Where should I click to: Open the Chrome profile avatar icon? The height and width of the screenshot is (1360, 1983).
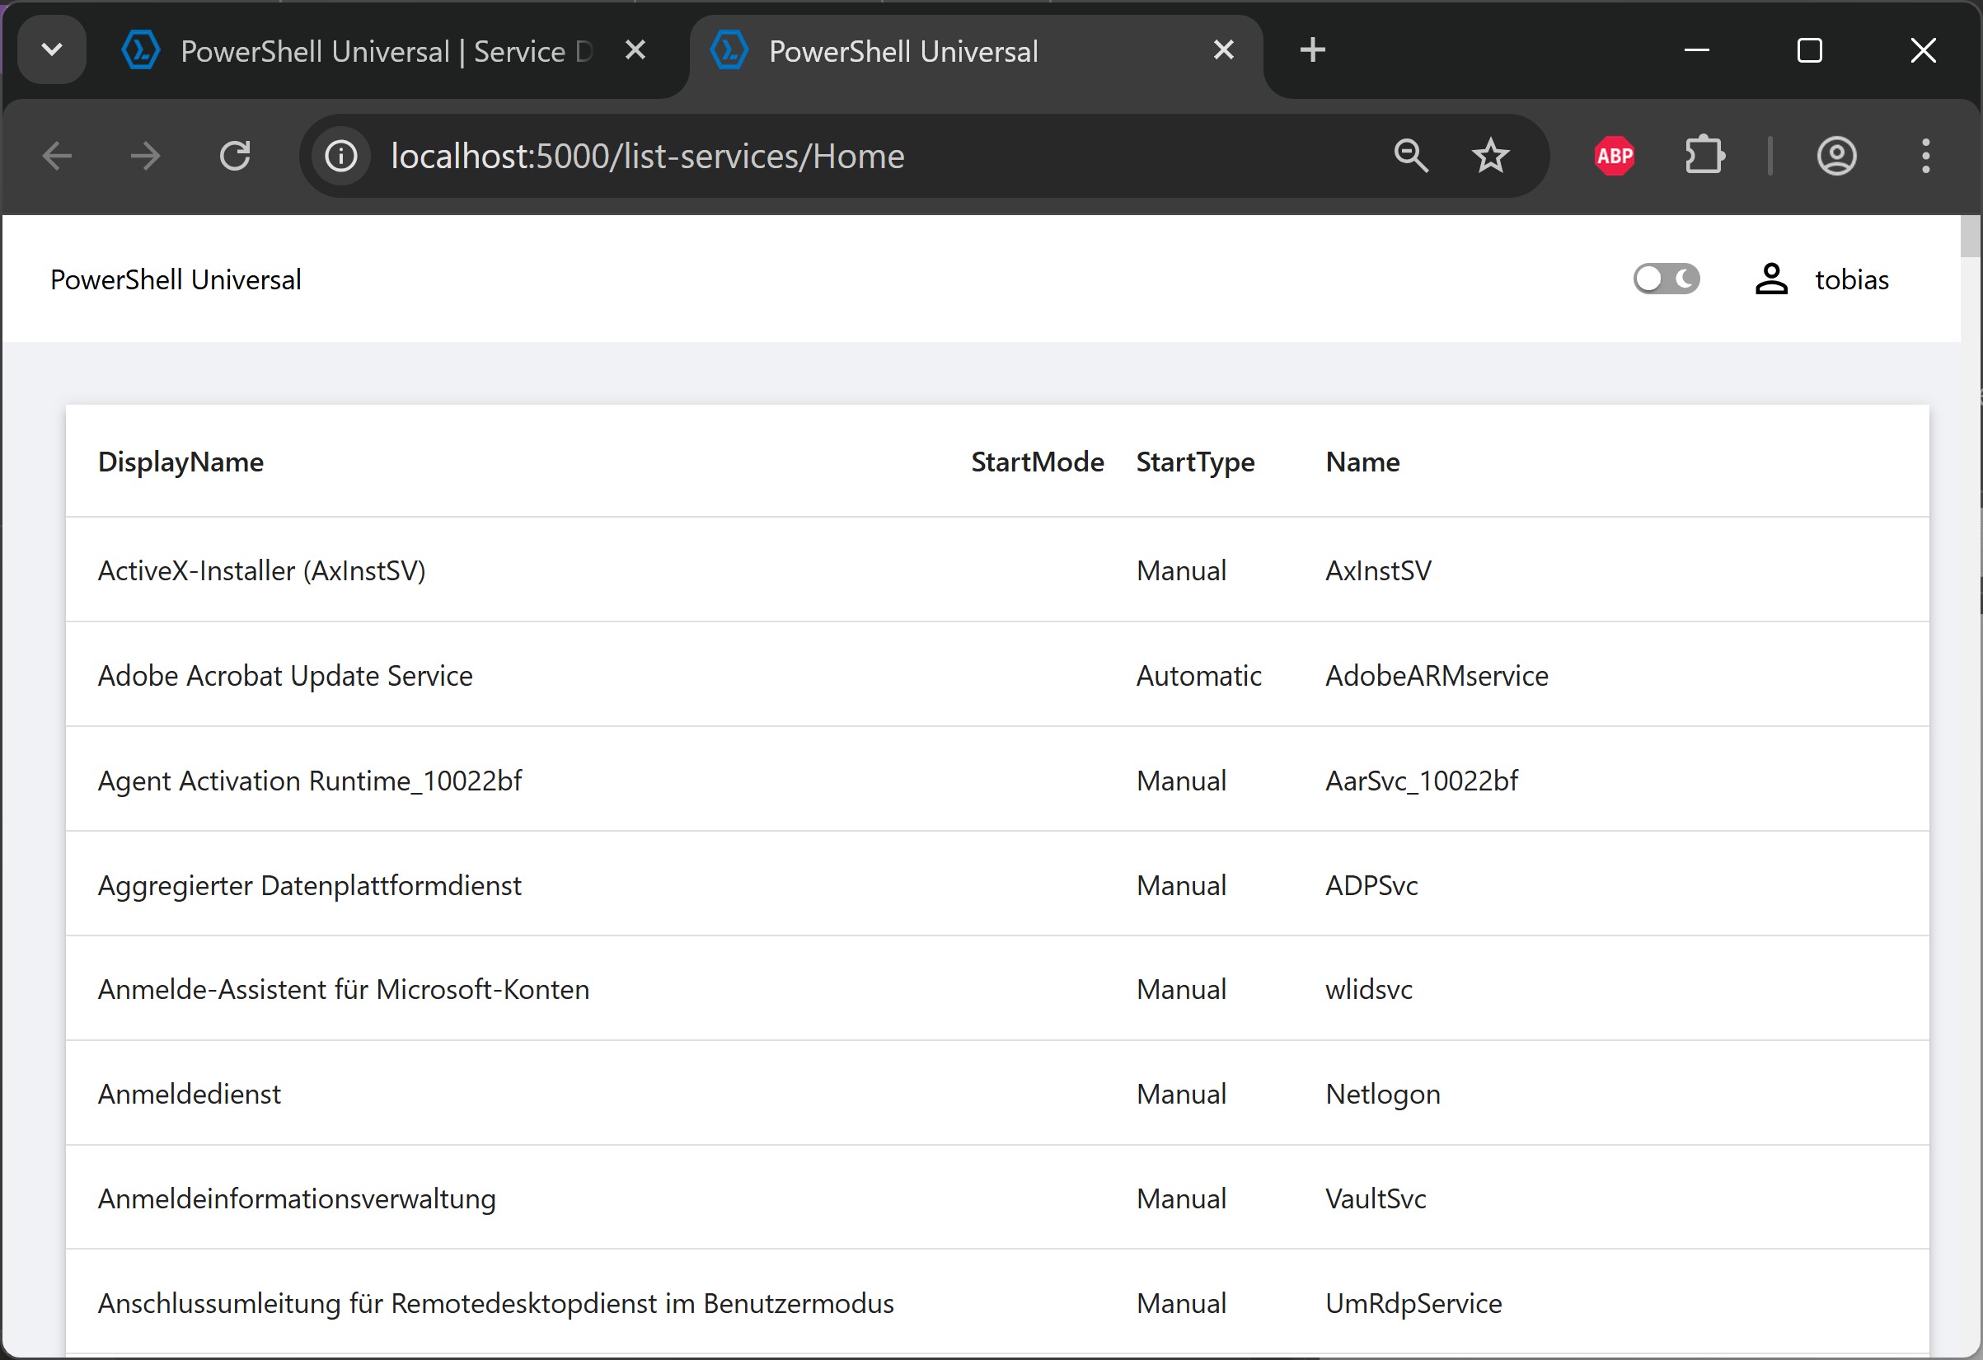[x=1836, y=156]
